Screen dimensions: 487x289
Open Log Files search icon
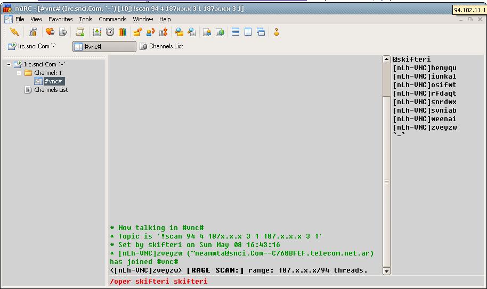[192, 32]
